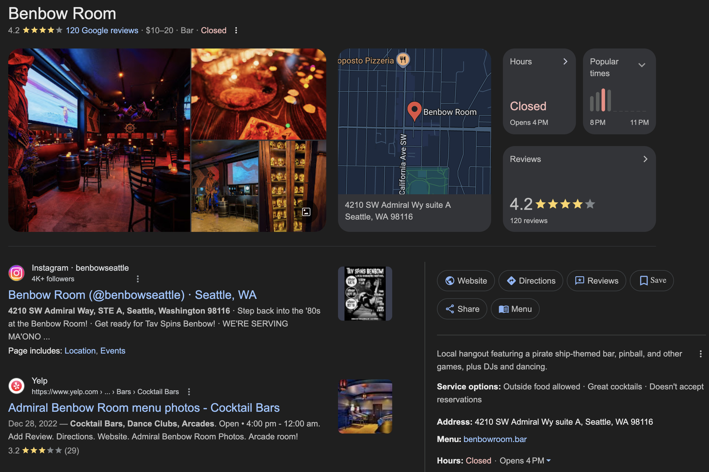The width and height of the screenshot is (709, 472).
Task: Open photo gallery icon on skull image
Action: point(306,212)
